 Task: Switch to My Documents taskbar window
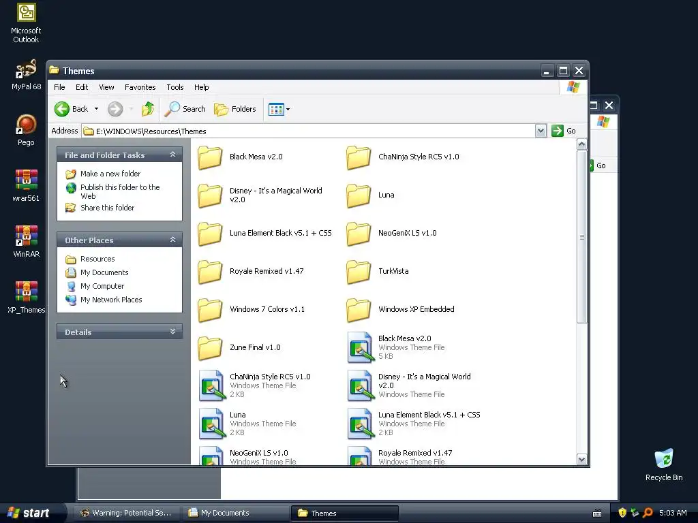click(x=235, y=513)
